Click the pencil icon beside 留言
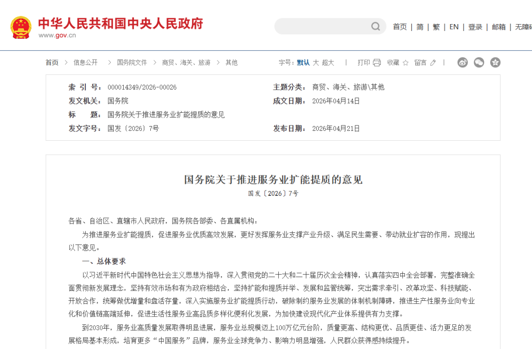 point(432,63)
